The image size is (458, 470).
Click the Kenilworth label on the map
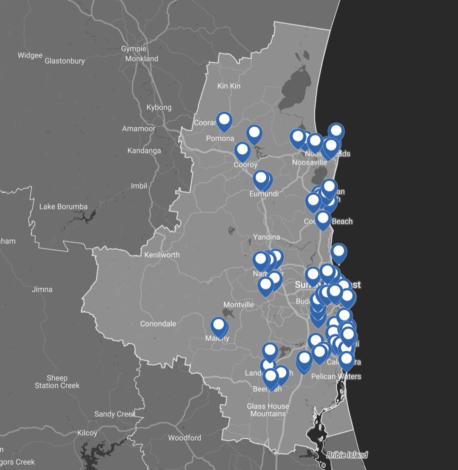coord(162,255)
